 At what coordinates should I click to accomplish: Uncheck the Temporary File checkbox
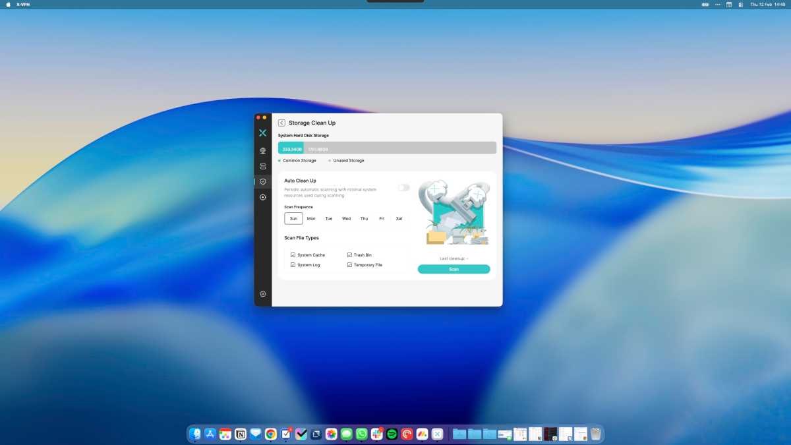(x=349, y=264)
